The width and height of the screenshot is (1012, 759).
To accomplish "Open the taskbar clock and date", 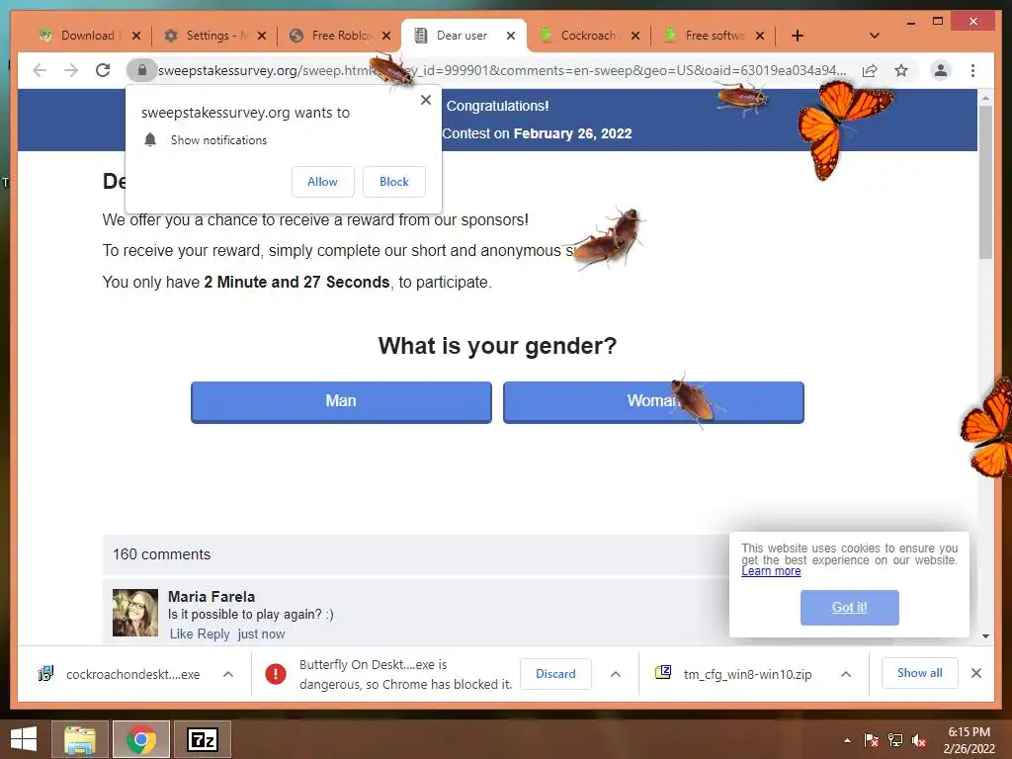I will point(969,740).
